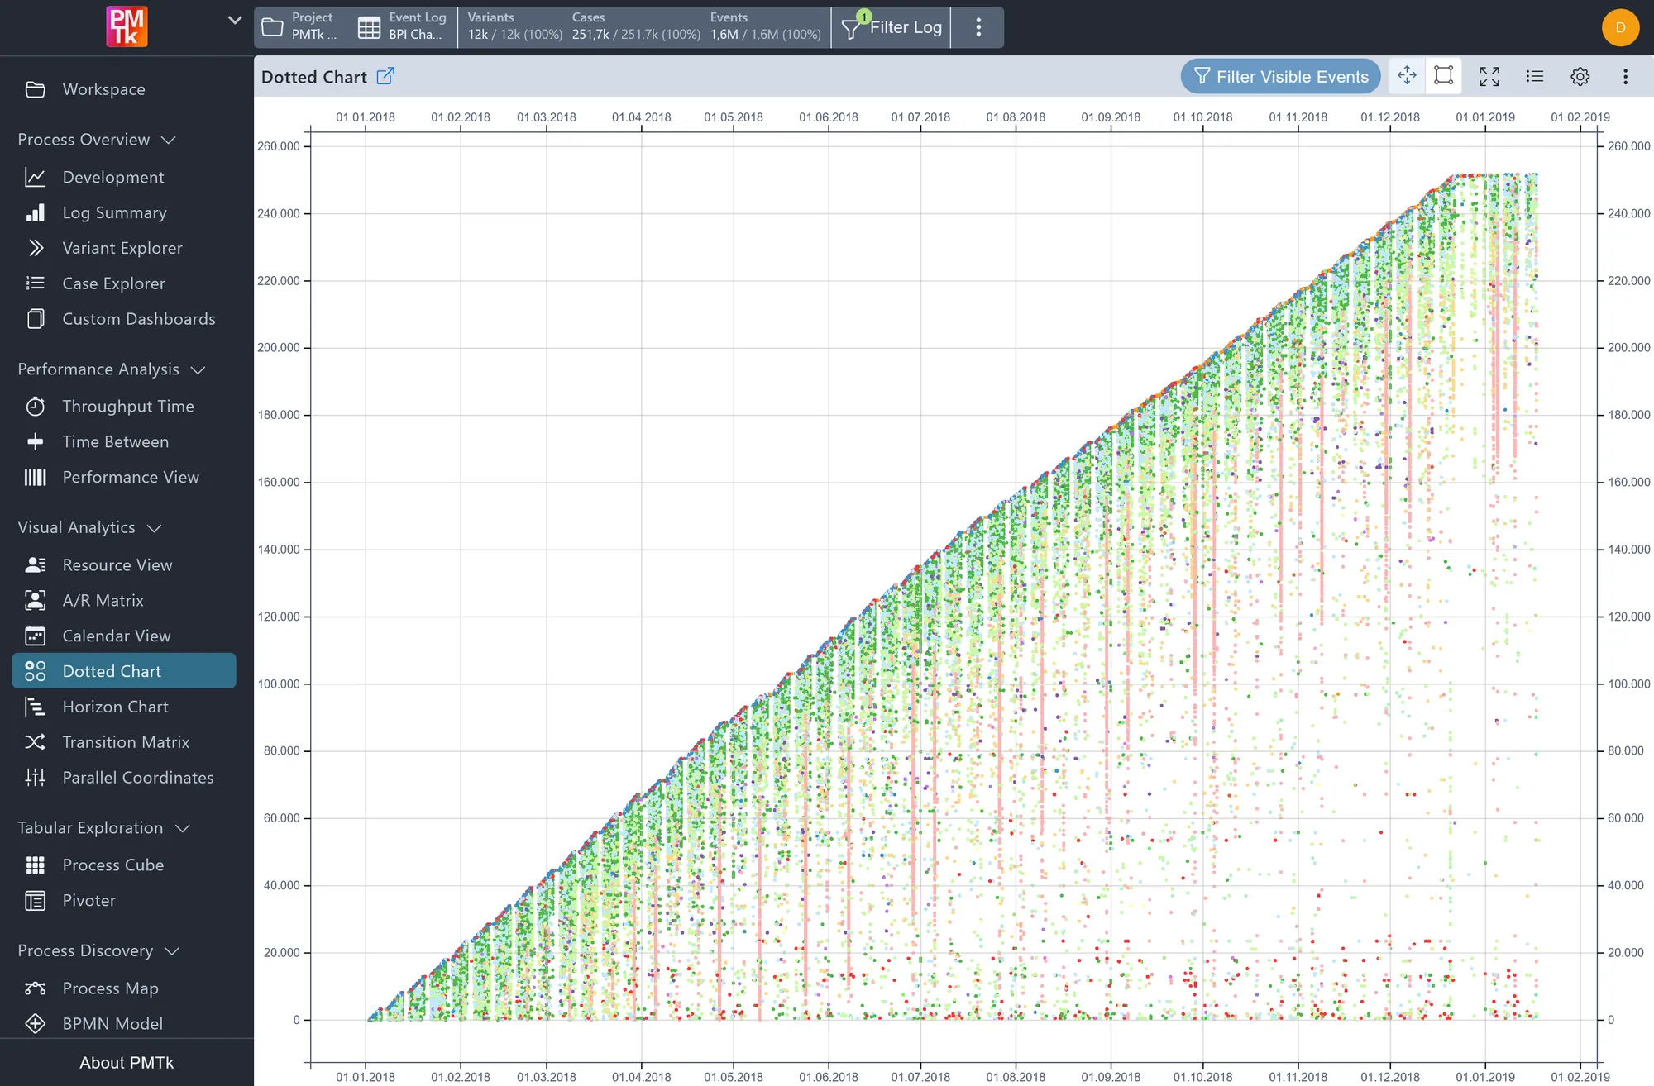1654x1086 pixels.
Task: Open Dotted Chart more options menu
Action: 1625,76
